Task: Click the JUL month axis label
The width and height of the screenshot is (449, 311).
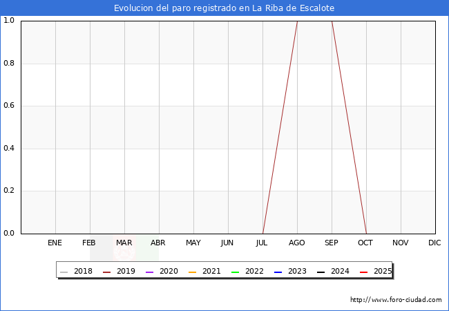Action: (x=262, y=243)
